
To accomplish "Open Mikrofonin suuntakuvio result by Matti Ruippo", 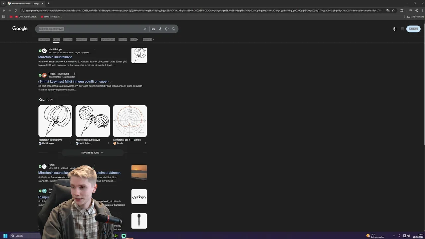I will (55, 57).
